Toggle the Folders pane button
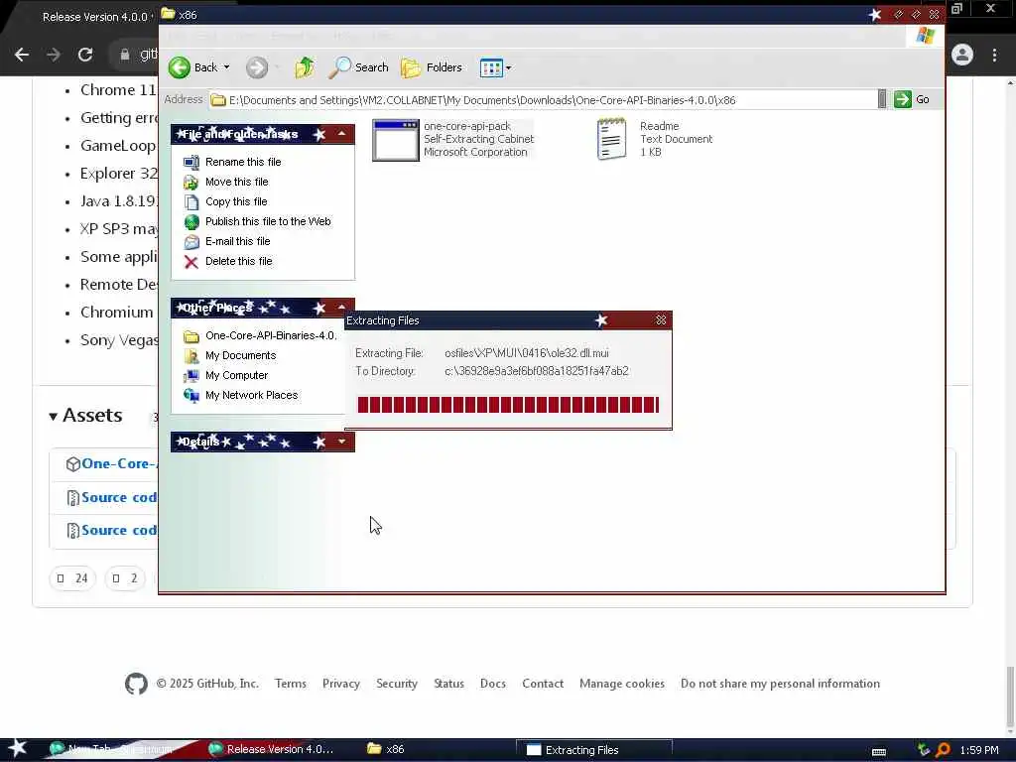Screen dimensions: 1016x762 point(431,67)
